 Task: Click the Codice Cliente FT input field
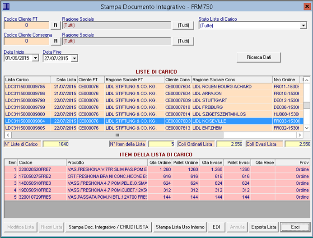point(26,25)
